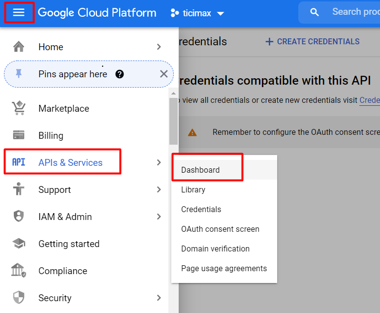Expand the Security submenu chevron
Screen dimensions: 380x313
point(159,297)
